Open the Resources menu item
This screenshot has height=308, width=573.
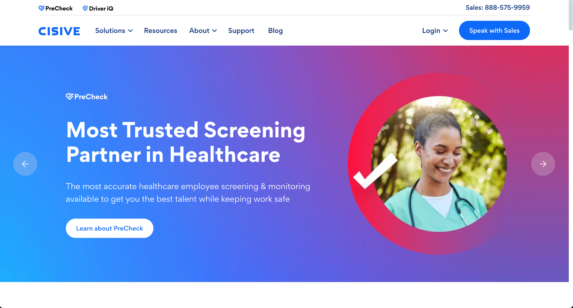[x=161, y=30]
